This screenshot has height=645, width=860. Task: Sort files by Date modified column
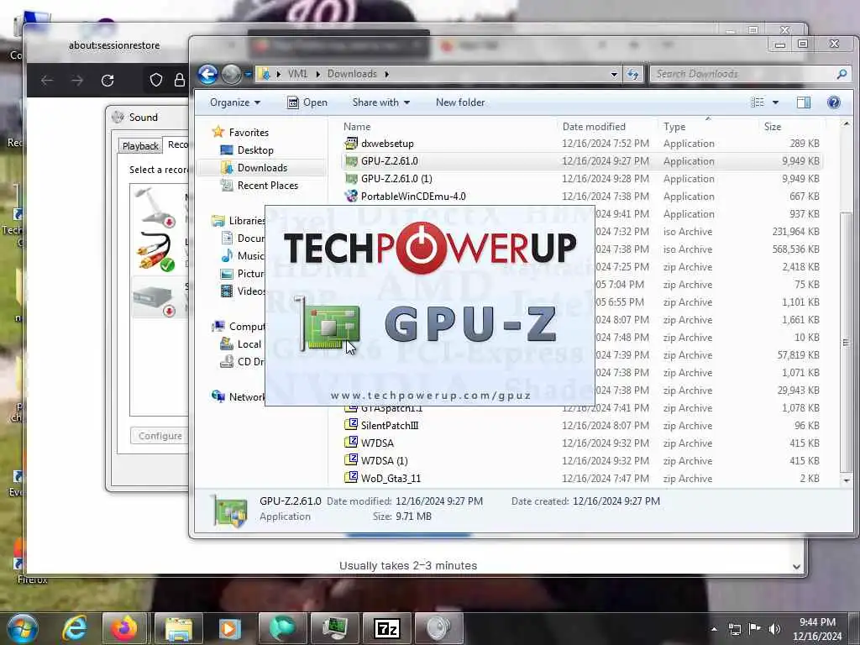click(x=594, y=127)
